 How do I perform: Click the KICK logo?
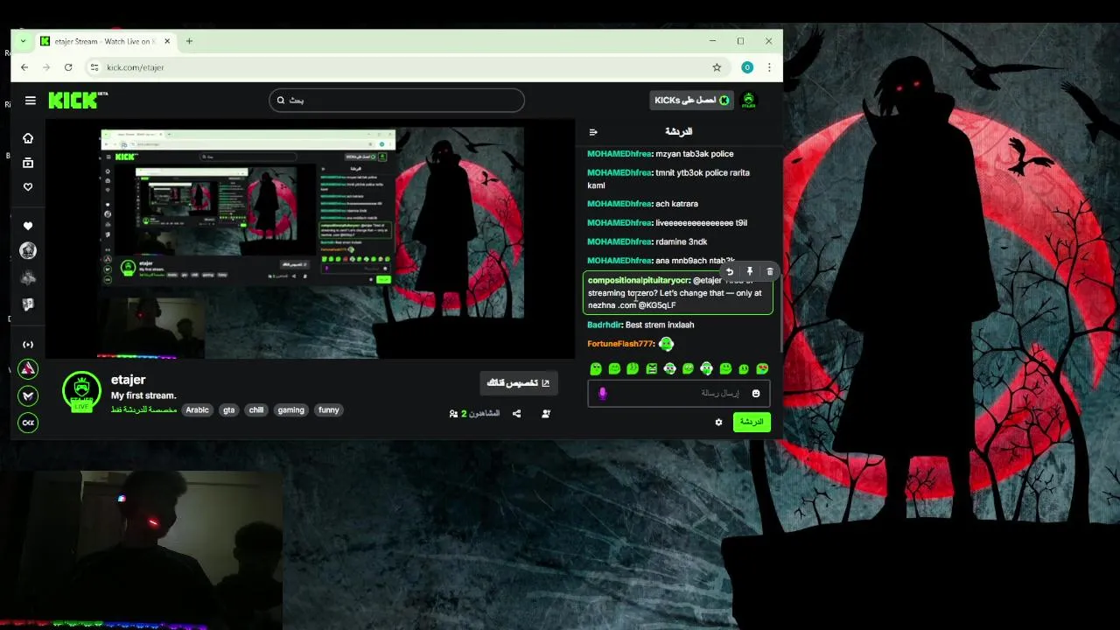(x=78, y=100)
